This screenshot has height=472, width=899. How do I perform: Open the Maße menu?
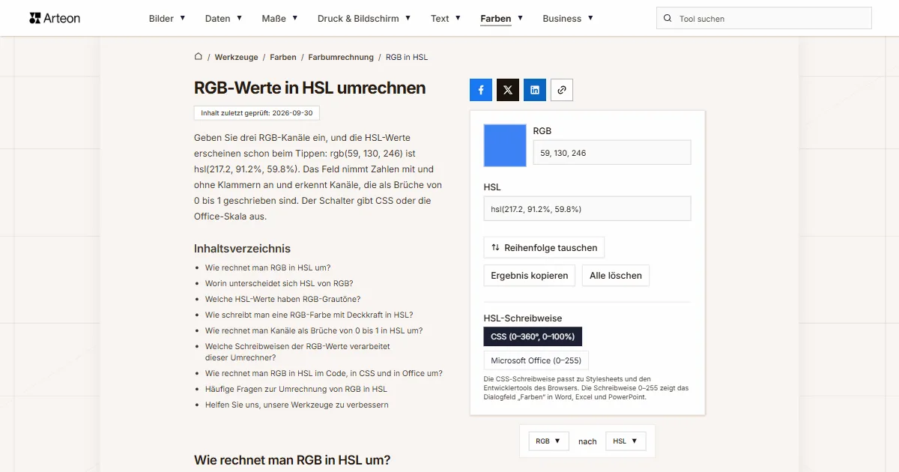(279, 18)
